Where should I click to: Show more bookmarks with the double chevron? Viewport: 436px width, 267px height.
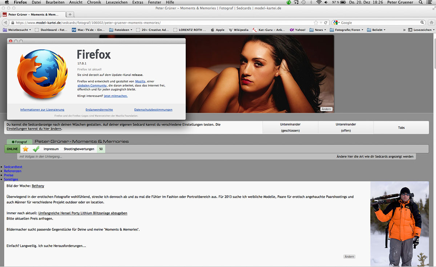point(404,30)
